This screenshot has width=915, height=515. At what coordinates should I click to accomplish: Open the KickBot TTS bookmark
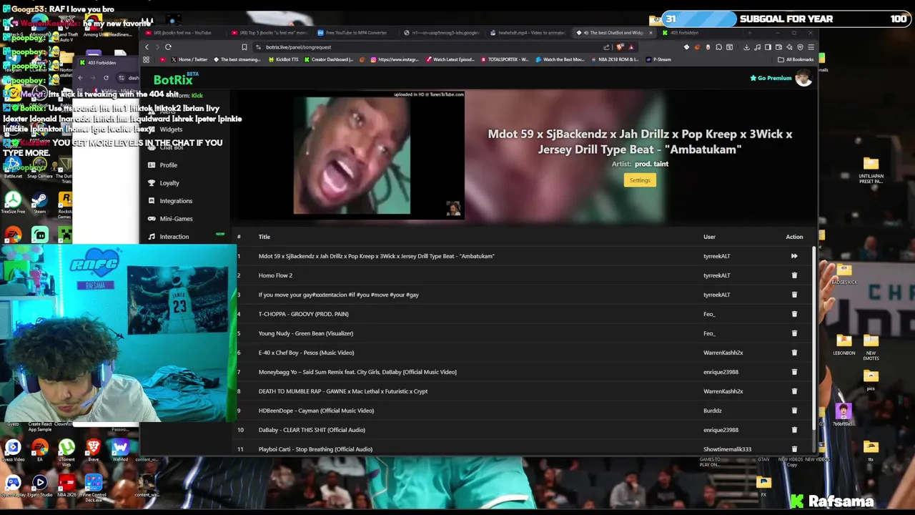pos(282,59)
